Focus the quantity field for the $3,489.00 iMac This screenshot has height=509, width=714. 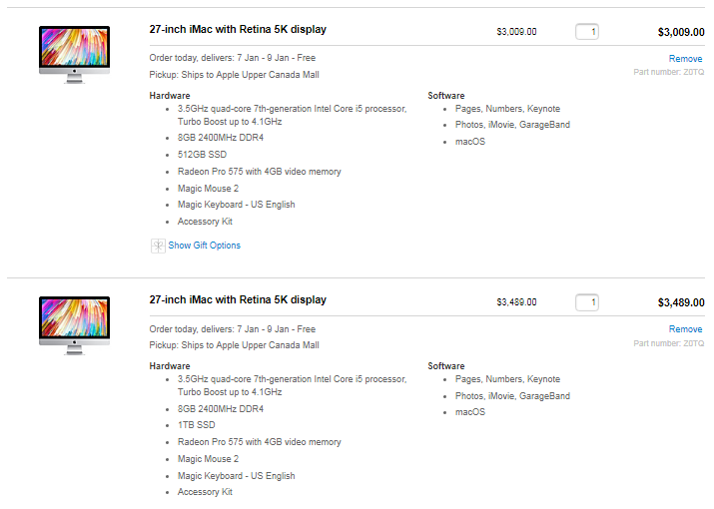point(587,302)
